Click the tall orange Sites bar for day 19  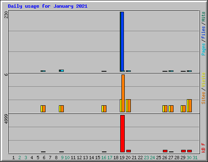pos(123,93)
